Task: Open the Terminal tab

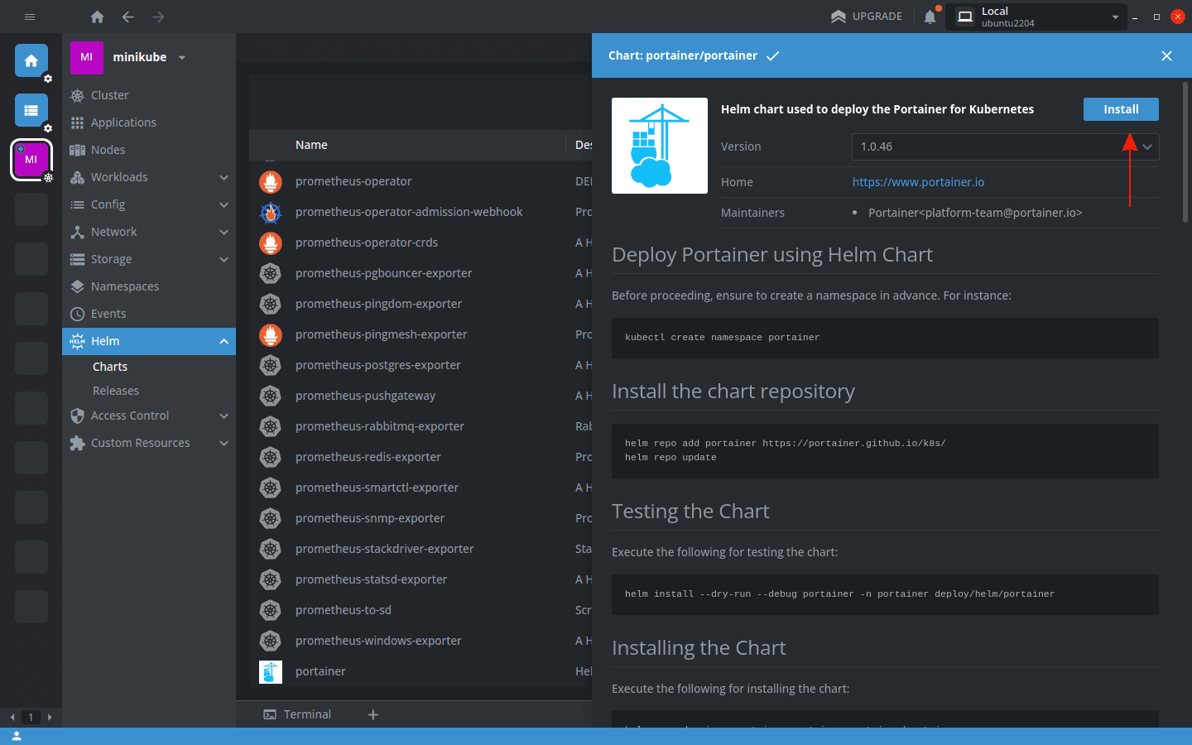Action: (297, 714)
